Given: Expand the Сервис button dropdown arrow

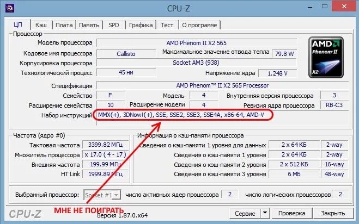Looking at the screenshot, I should tap(265, 213).
